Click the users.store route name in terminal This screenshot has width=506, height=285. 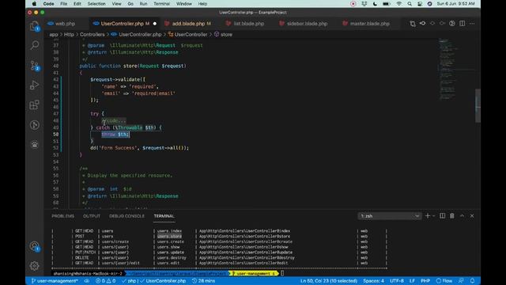[169, 236]
